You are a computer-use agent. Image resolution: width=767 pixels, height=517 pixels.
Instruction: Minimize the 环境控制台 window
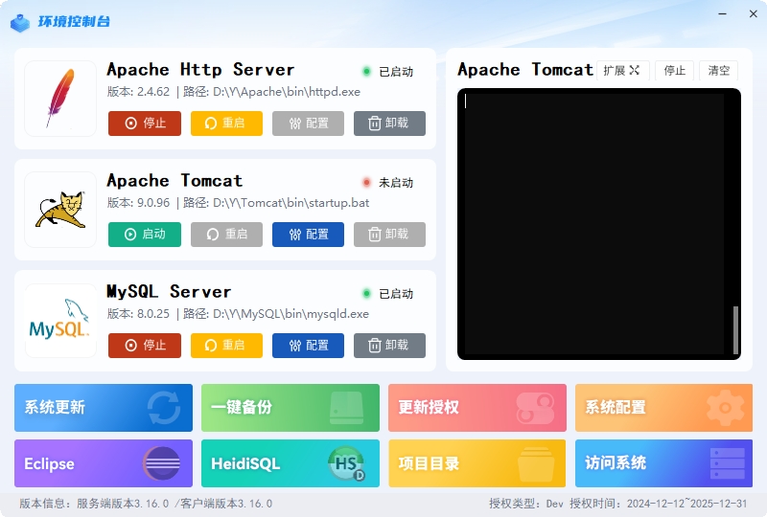tap(722, 14)
